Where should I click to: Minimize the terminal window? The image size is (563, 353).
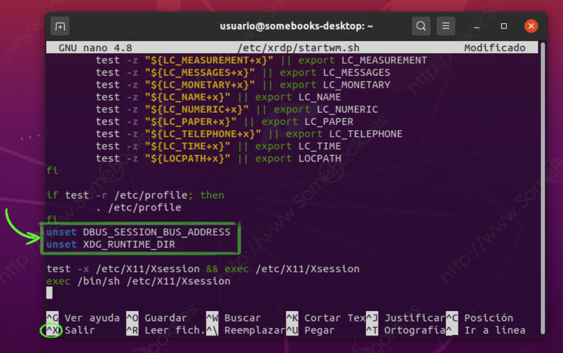click(x=477, y=26)
